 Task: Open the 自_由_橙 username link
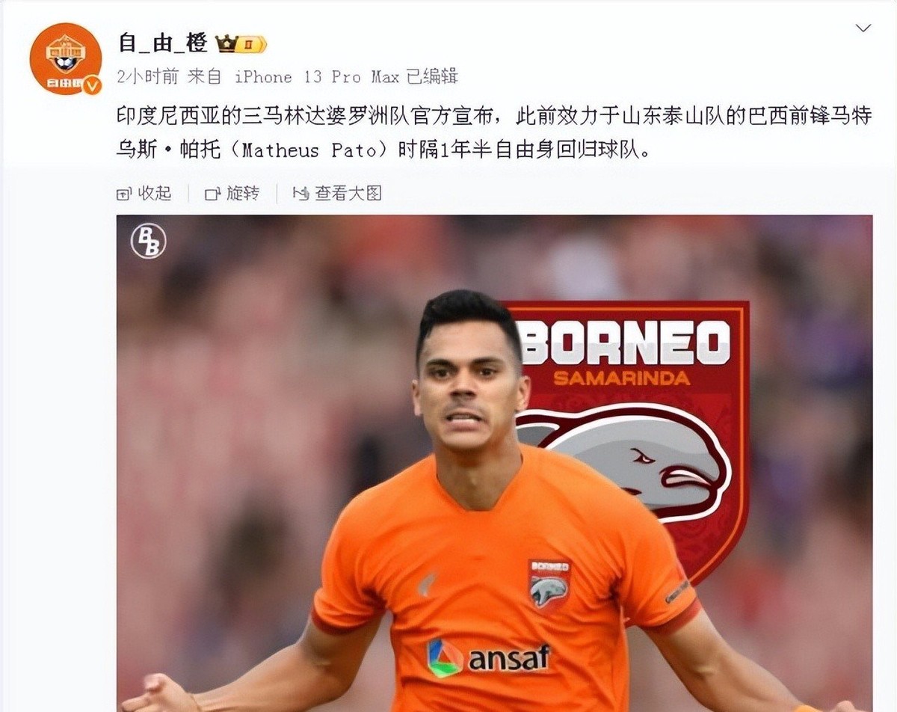162,43
